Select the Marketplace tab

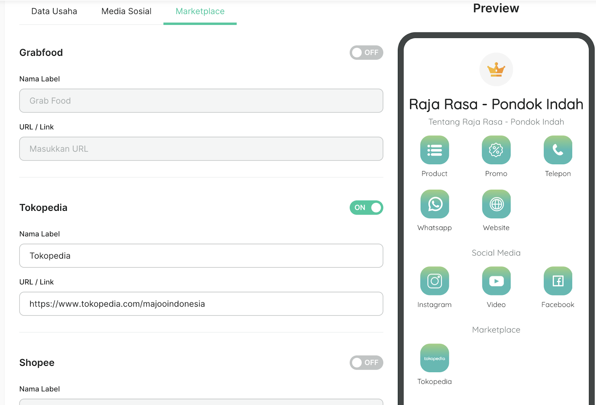[200, 12]
